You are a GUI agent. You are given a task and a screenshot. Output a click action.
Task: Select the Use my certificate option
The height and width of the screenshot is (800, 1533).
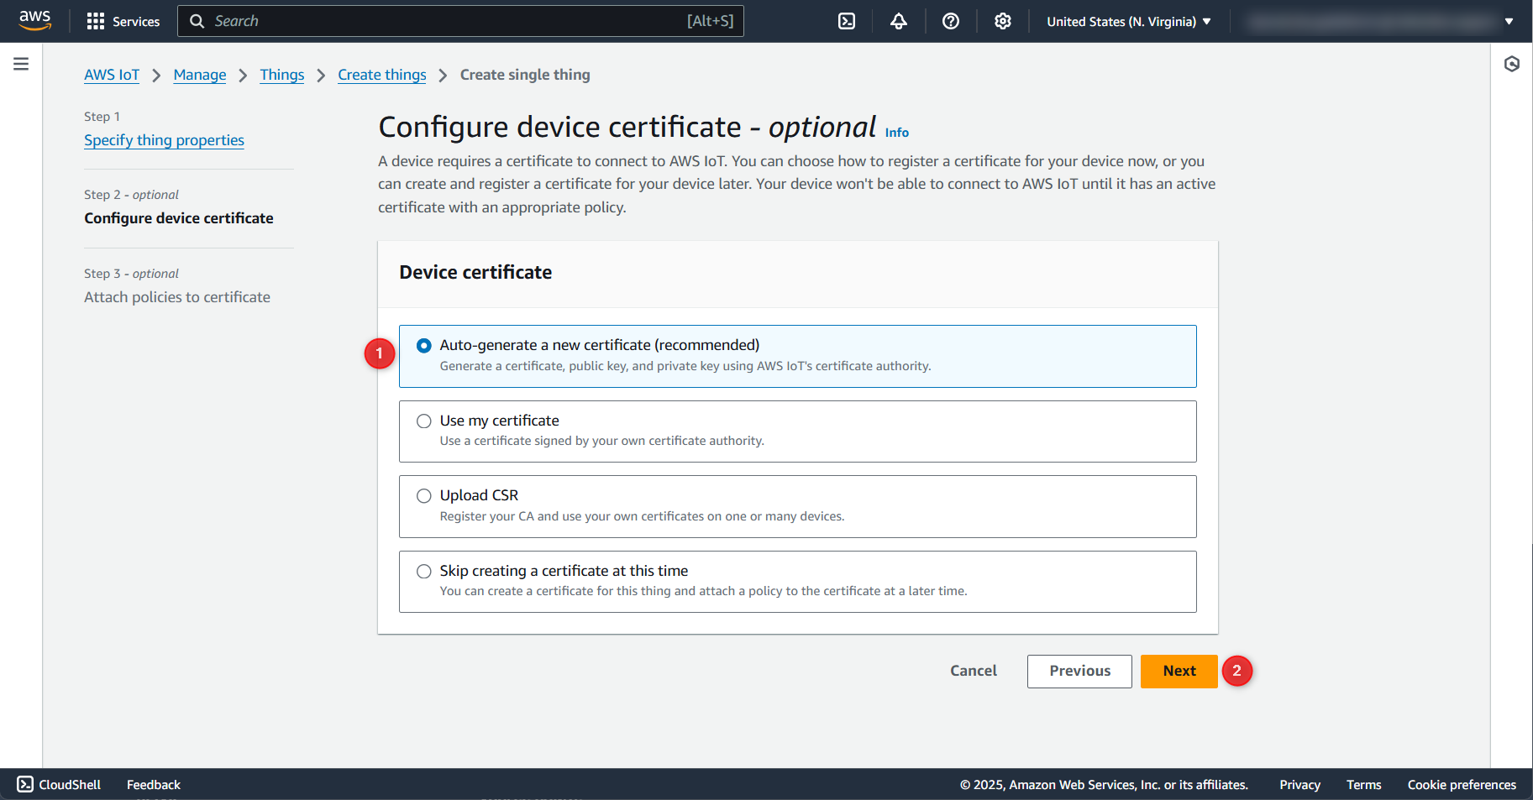(x=424, y=421)
